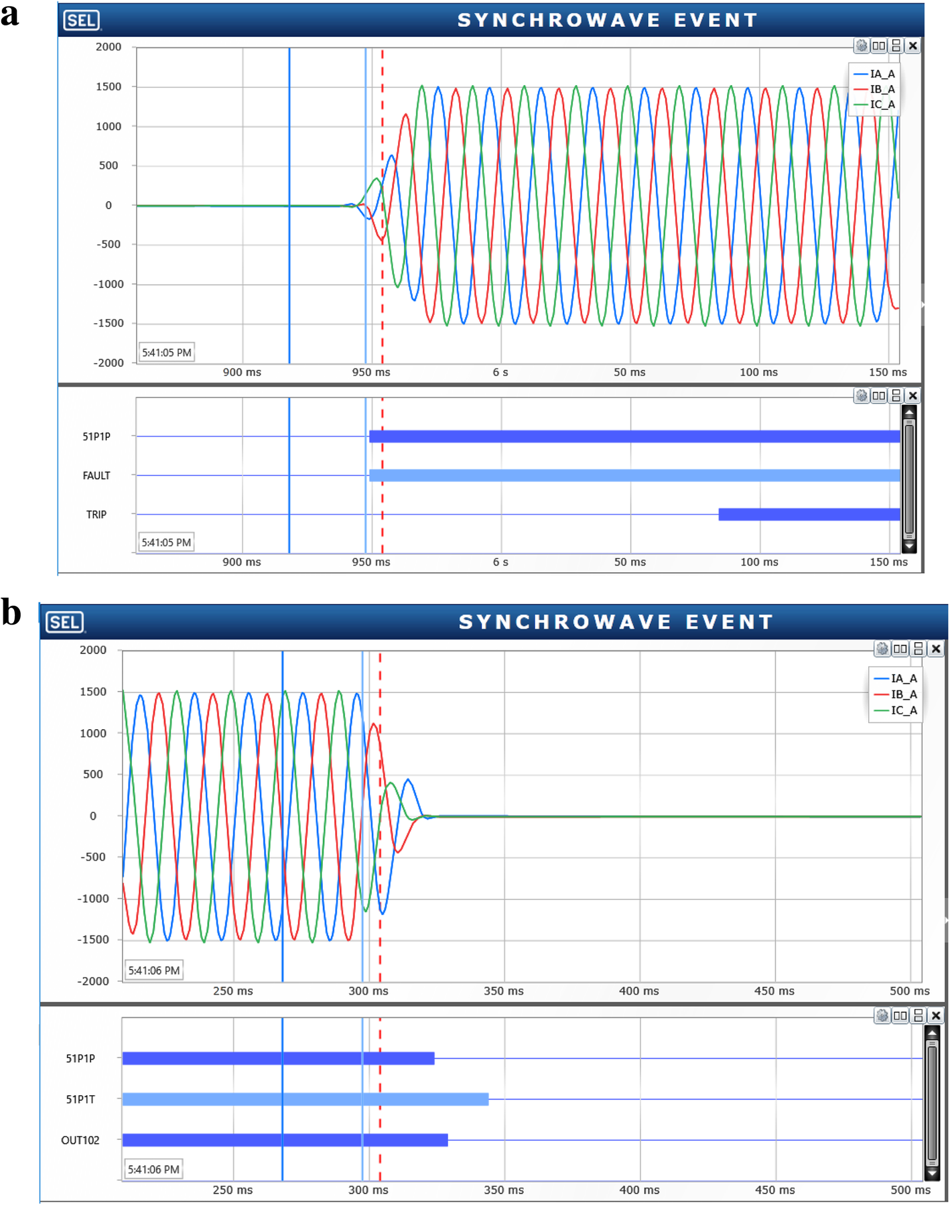Select IA_A legend entry in panel a
This screenshot has width=950, height=1205.
click(x=875, y=74)
